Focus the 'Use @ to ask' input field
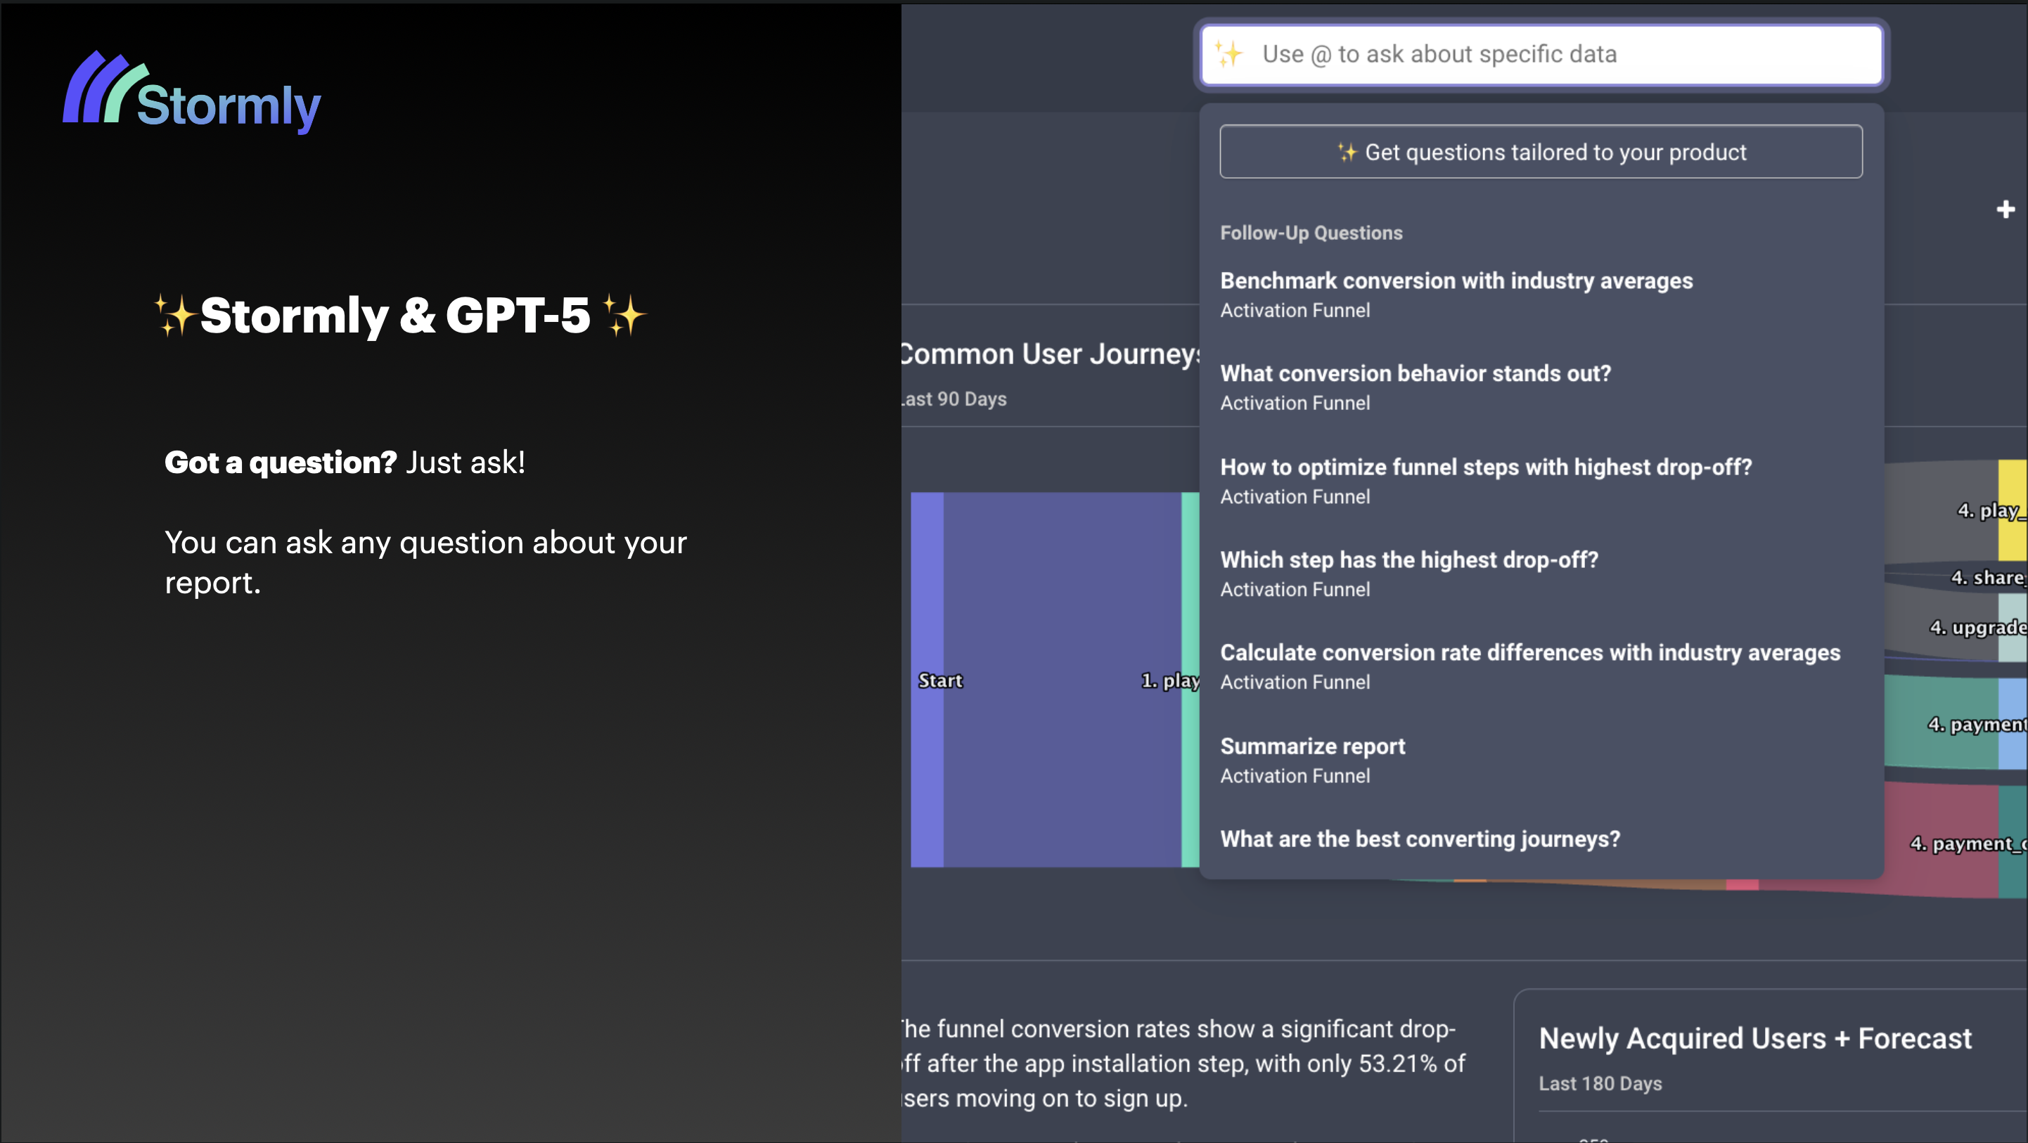The image size is (2028, 1143). coord(1541,54)
